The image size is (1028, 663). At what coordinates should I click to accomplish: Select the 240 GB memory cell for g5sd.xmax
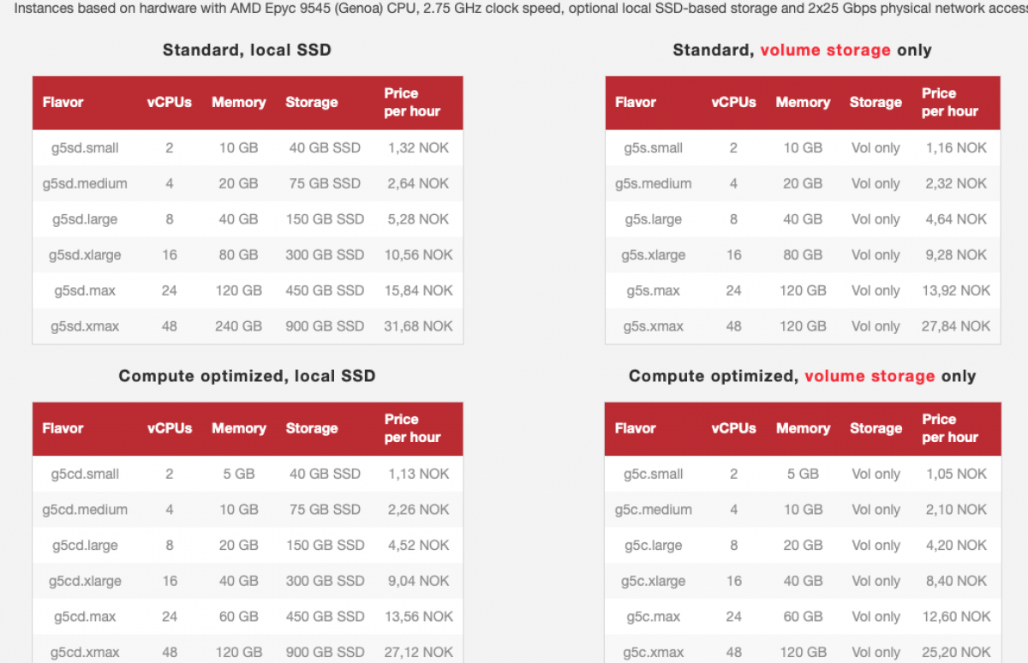[238, 326]
